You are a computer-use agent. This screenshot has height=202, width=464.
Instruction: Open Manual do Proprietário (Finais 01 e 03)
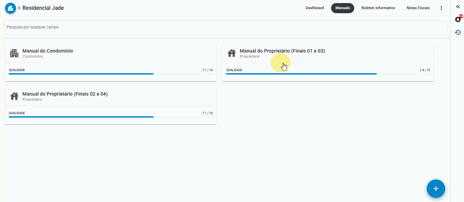(282, 51)
